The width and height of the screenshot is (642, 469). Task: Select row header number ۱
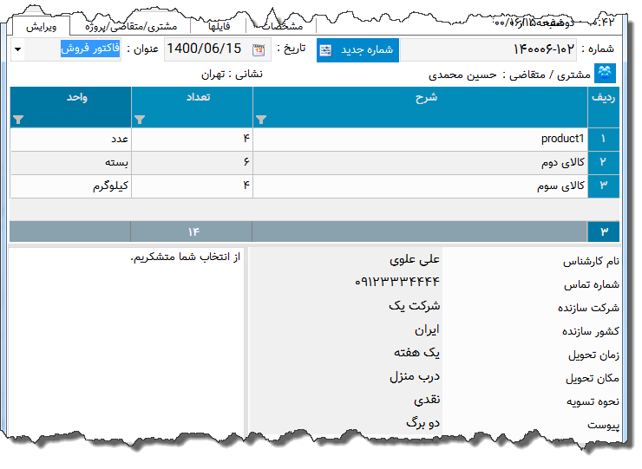pyautogui.click(x=604, y=140)
